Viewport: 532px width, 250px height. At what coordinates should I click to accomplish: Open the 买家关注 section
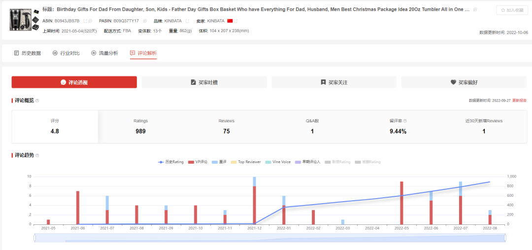(334, 82)
